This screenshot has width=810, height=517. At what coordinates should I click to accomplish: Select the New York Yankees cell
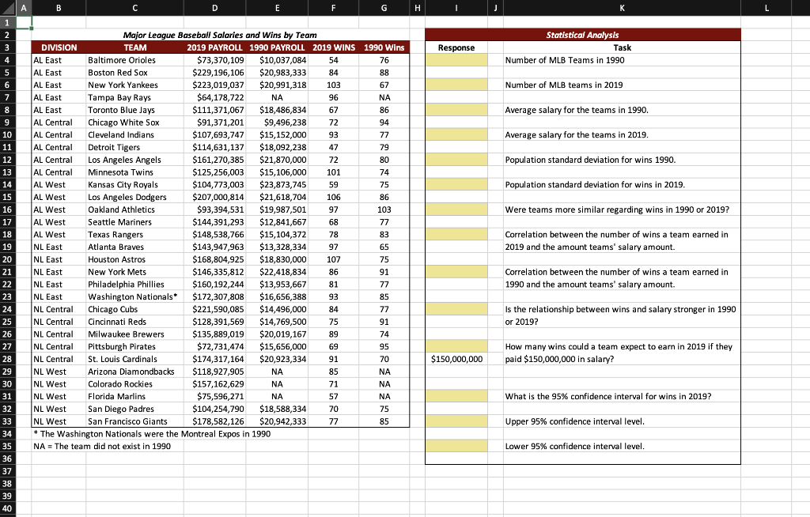pos(134,85)
